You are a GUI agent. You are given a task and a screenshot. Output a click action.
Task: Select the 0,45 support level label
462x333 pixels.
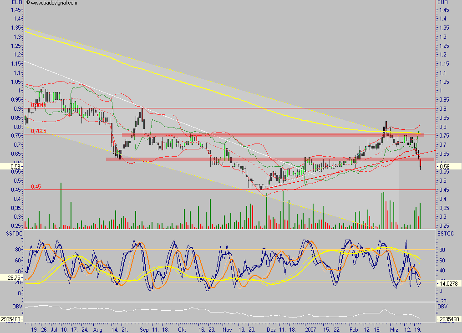(x=36, y=187)
